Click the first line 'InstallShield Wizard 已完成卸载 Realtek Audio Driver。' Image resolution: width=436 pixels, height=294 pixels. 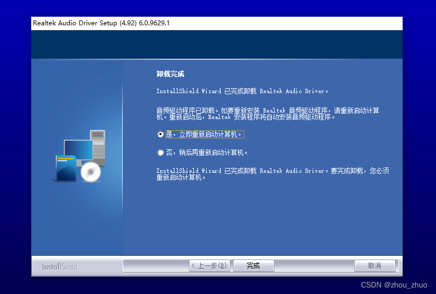242,91
